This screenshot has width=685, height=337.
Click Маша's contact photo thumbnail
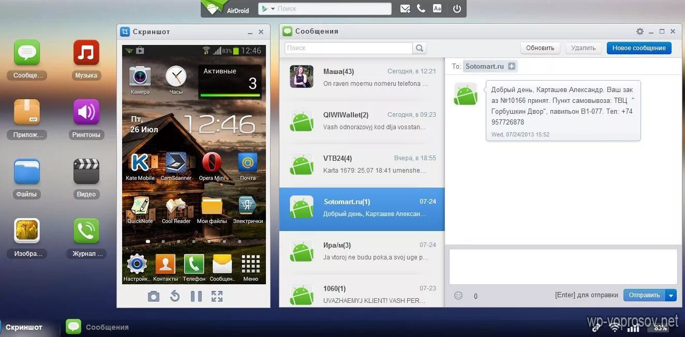point(302,76)
